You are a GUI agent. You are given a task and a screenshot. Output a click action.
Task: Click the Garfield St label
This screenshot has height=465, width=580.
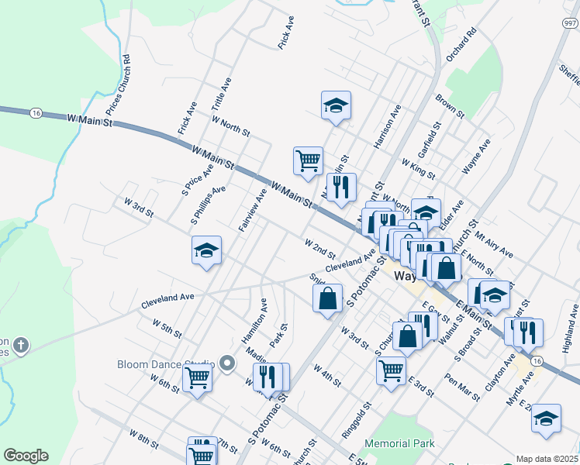click(430, 139)
